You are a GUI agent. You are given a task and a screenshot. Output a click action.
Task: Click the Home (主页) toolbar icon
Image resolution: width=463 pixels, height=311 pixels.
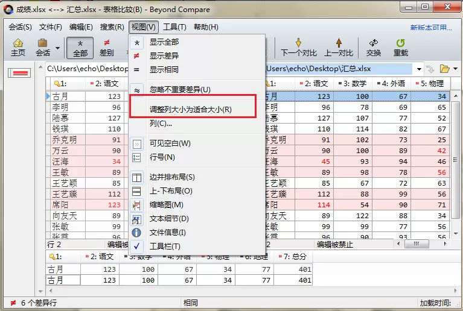coord(18,48)
